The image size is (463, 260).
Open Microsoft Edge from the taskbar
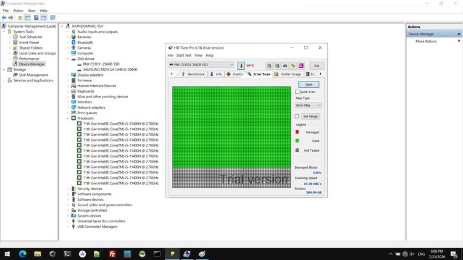coord(22,254)
